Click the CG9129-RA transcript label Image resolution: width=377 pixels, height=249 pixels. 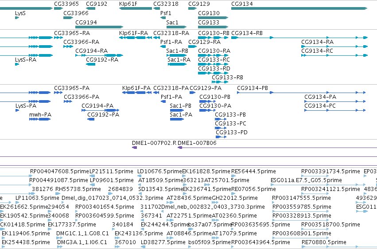point(204,42)
